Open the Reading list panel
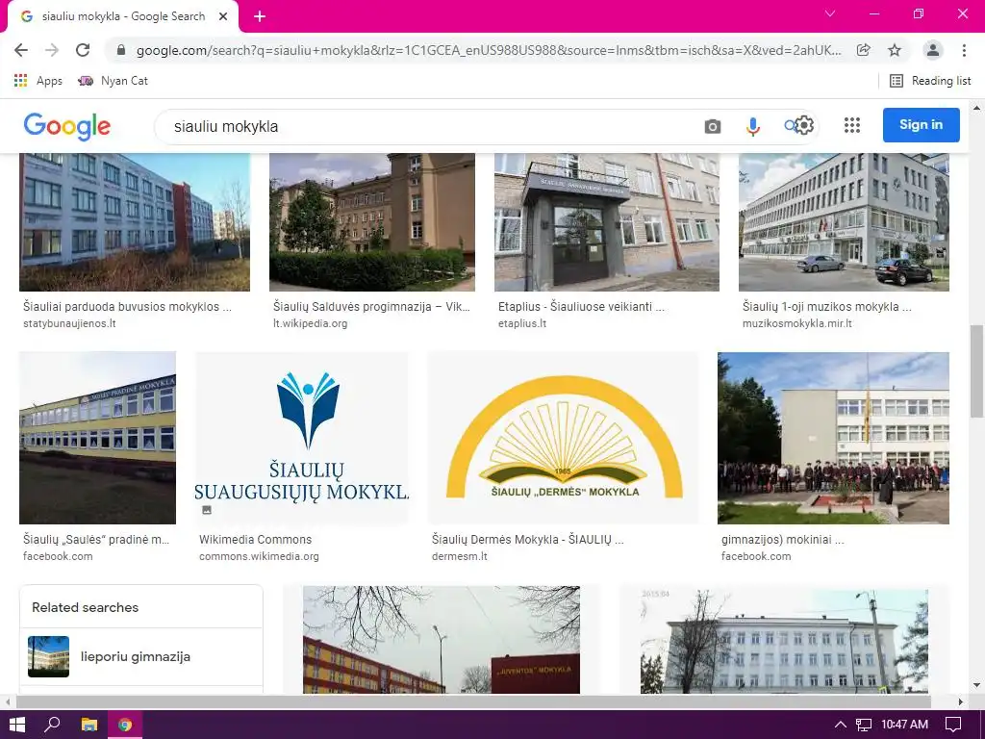The image size is (985, 739). click(930, 81)
